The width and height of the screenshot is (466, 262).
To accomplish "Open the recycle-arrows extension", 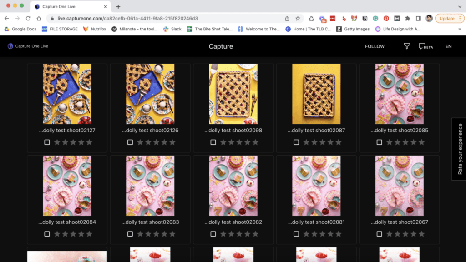I will (x=311, y=18).
